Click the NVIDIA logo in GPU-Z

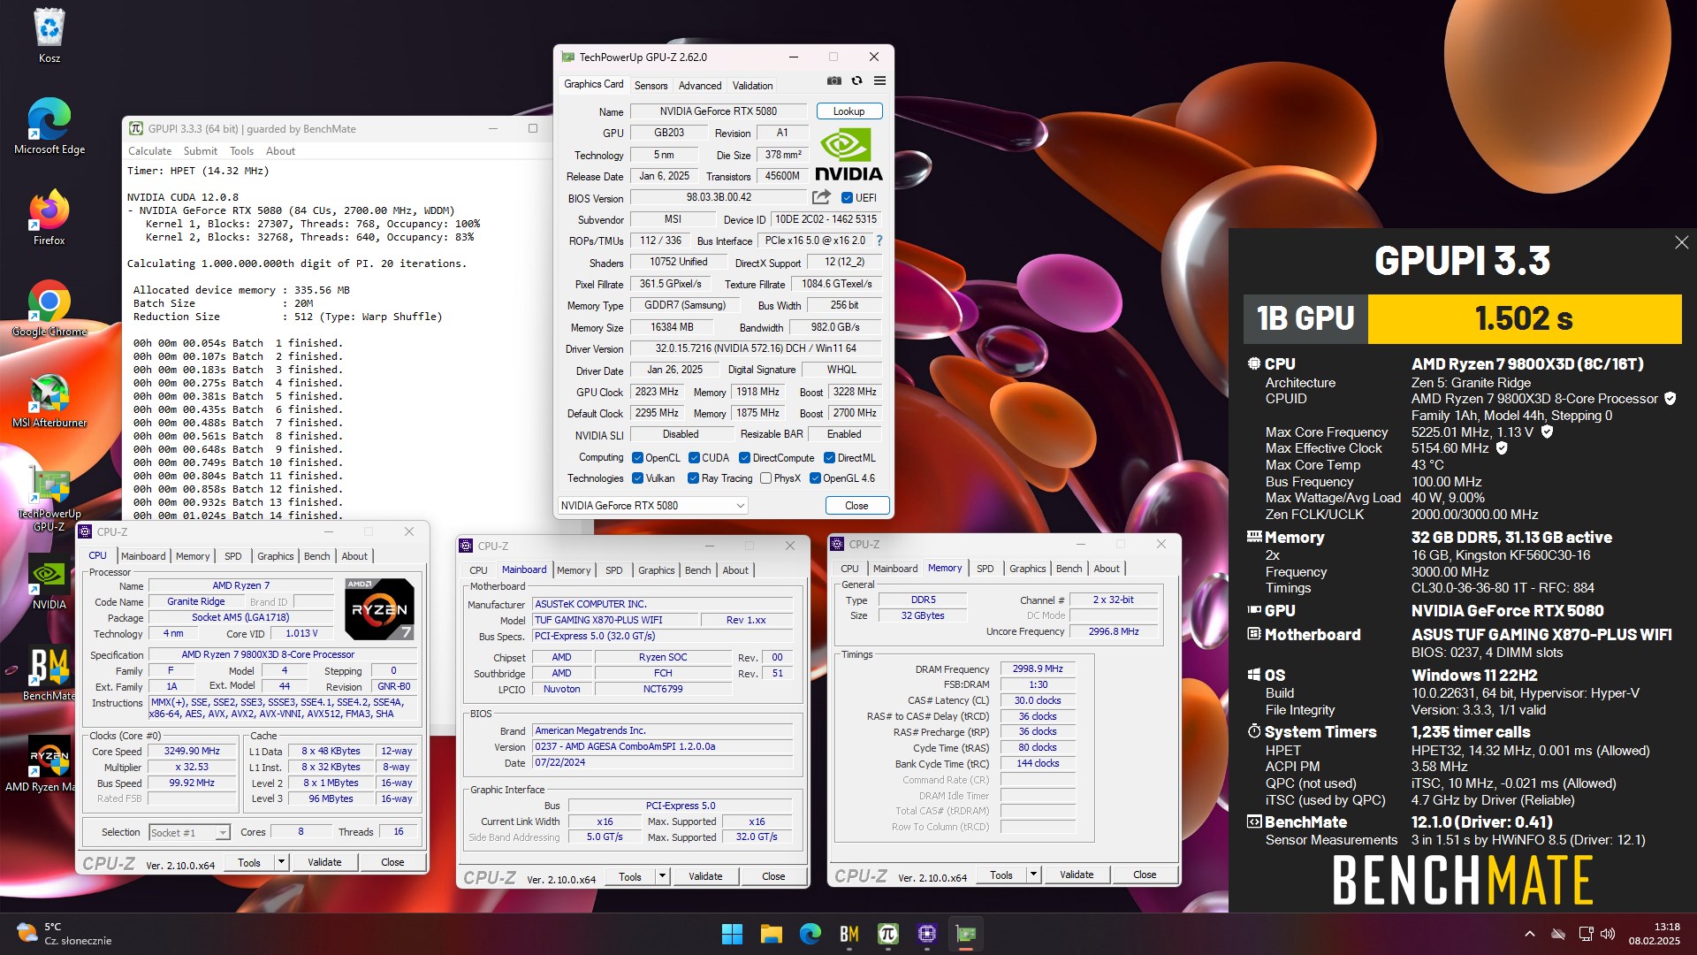point(848,156)
